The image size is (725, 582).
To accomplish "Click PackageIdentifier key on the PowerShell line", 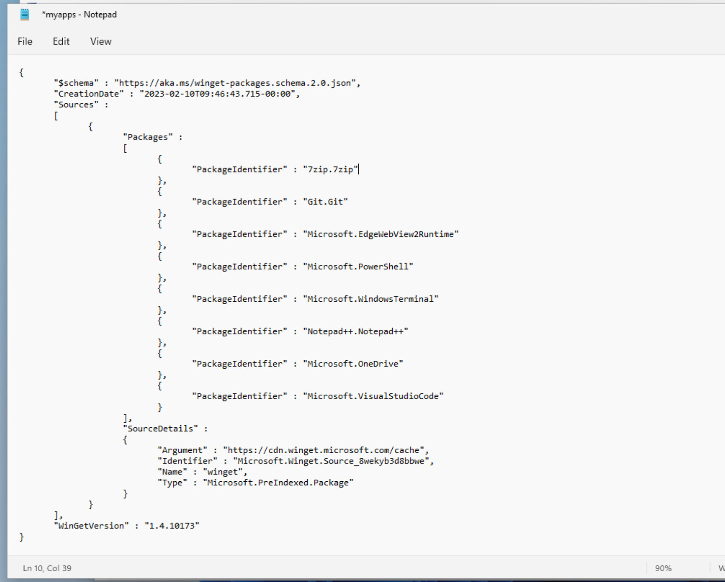I will pos(239,266).
